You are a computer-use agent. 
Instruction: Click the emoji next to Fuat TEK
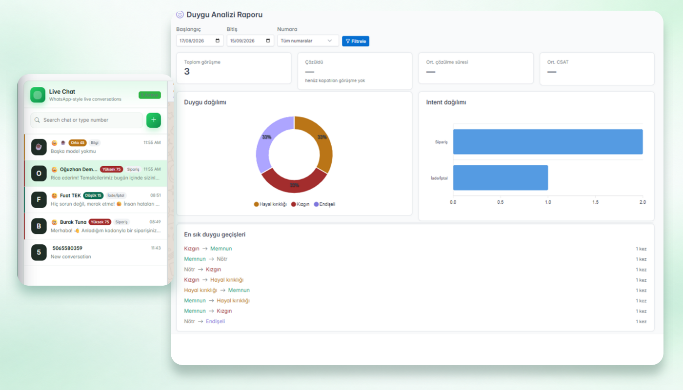click(54, 195)
